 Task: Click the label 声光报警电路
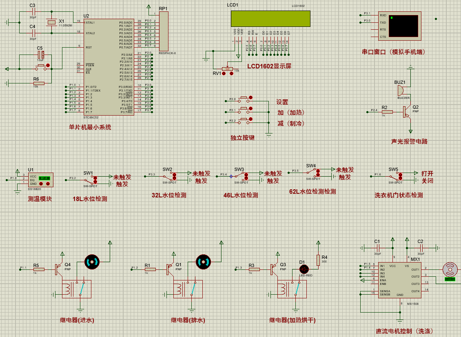click(409, 141)
